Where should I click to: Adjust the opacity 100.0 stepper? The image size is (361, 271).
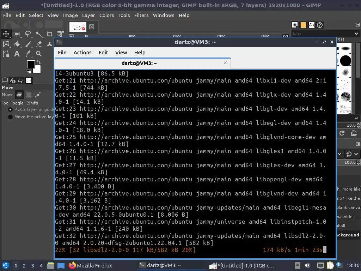click(x=358, y=162)
